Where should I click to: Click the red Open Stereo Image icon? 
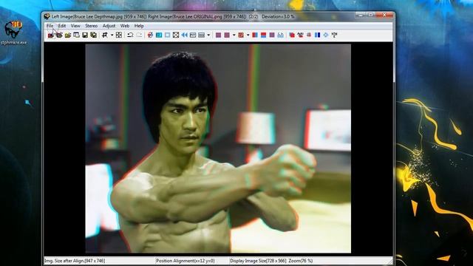(51, 35)
